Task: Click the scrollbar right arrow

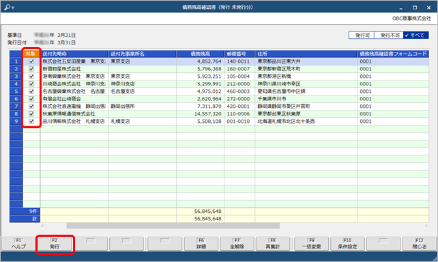Action: coord(426,226)
